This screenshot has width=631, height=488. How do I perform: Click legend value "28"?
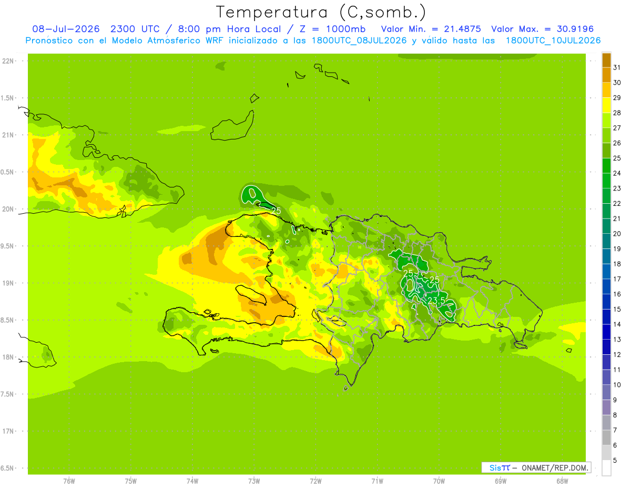[x=617, y=113]
